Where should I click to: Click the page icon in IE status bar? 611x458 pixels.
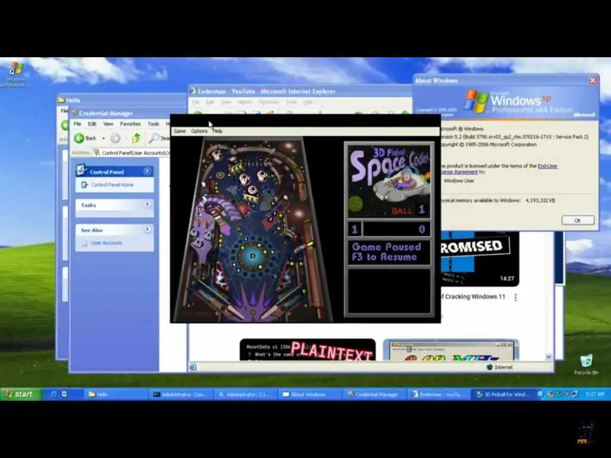193,367
